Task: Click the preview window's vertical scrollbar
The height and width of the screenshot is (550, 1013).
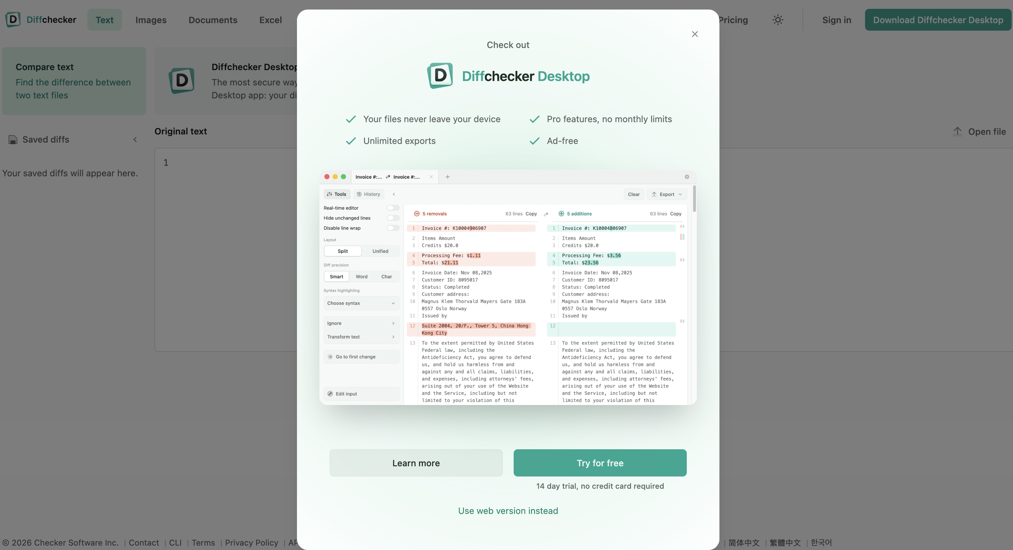Action: 694,199
